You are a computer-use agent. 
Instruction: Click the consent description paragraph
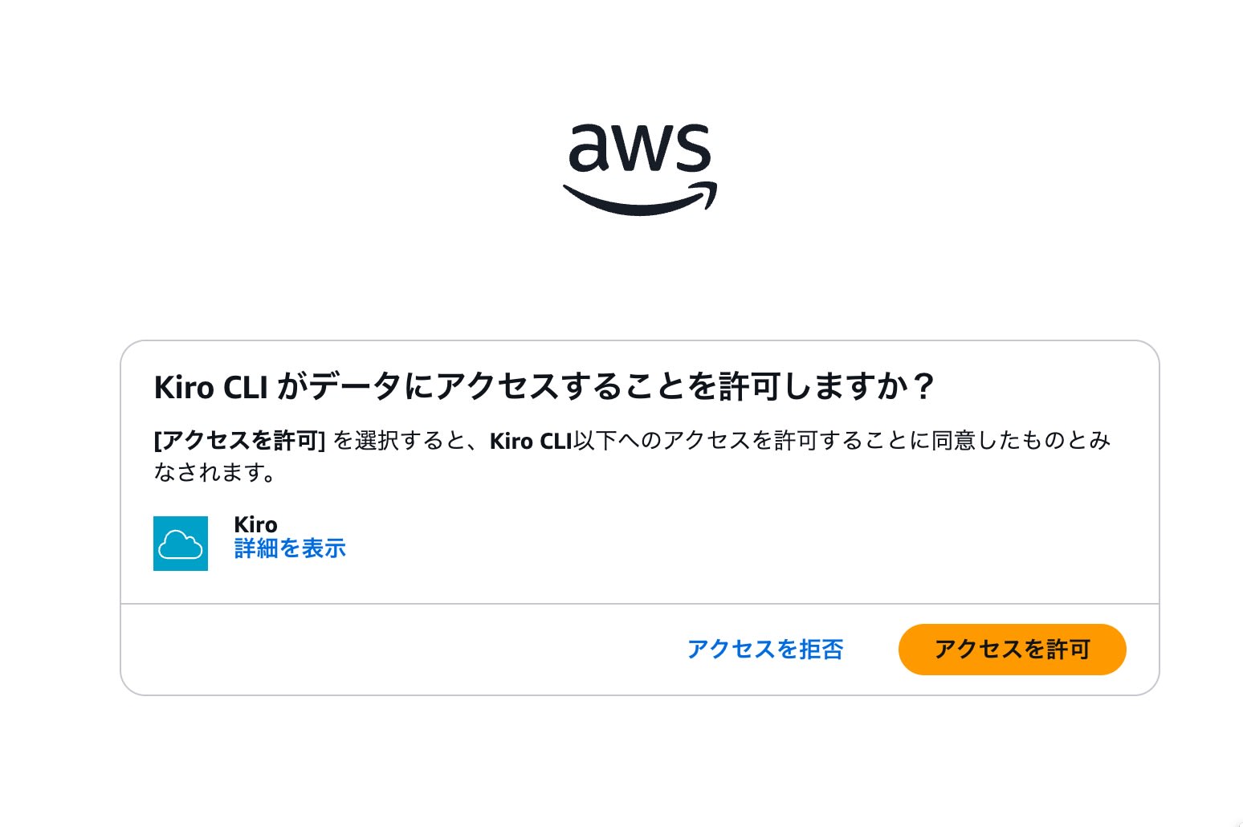pyautogui.click(x=626, y=456)
